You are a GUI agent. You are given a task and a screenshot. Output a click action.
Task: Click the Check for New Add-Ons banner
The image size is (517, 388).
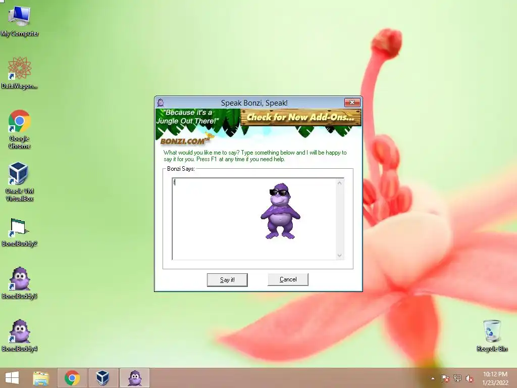point(301,117)
